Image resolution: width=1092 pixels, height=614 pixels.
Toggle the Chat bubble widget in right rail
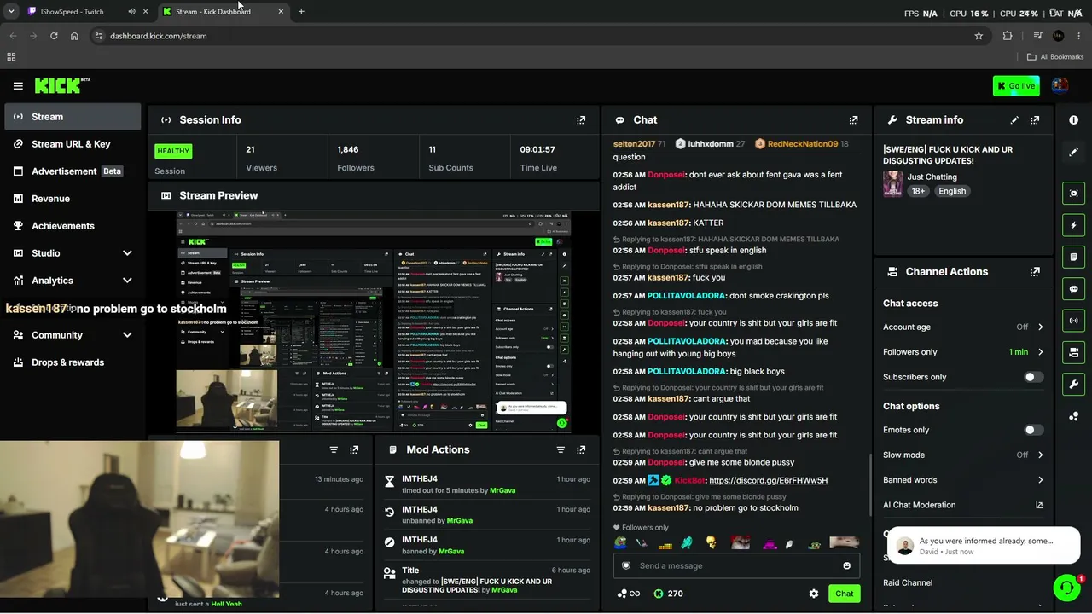point(1073,289)
